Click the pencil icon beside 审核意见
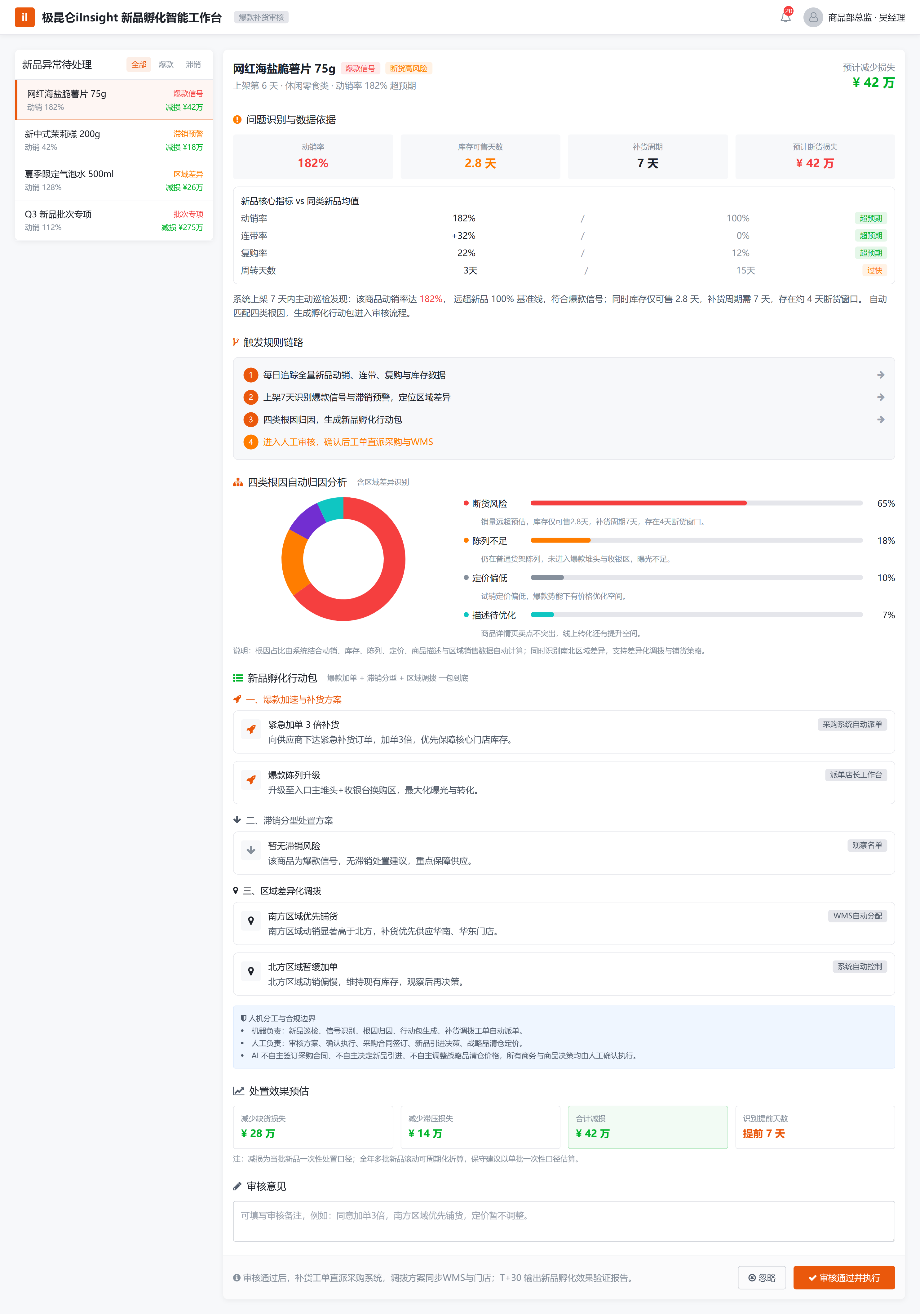 pyautogui.click(x=237, y=1186)
